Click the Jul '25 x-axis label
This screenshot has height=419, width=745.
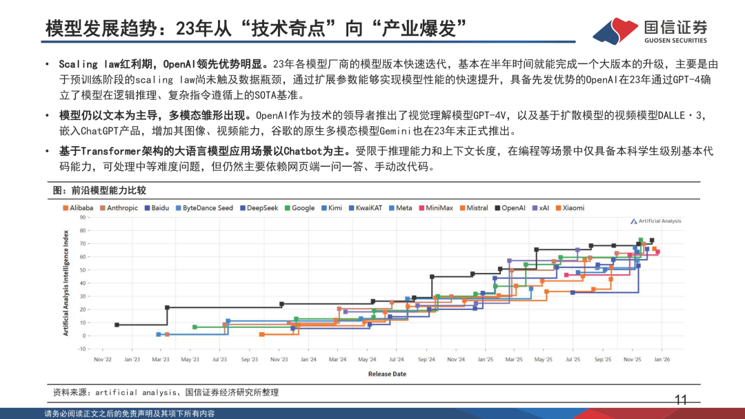[x=573, y=359]
